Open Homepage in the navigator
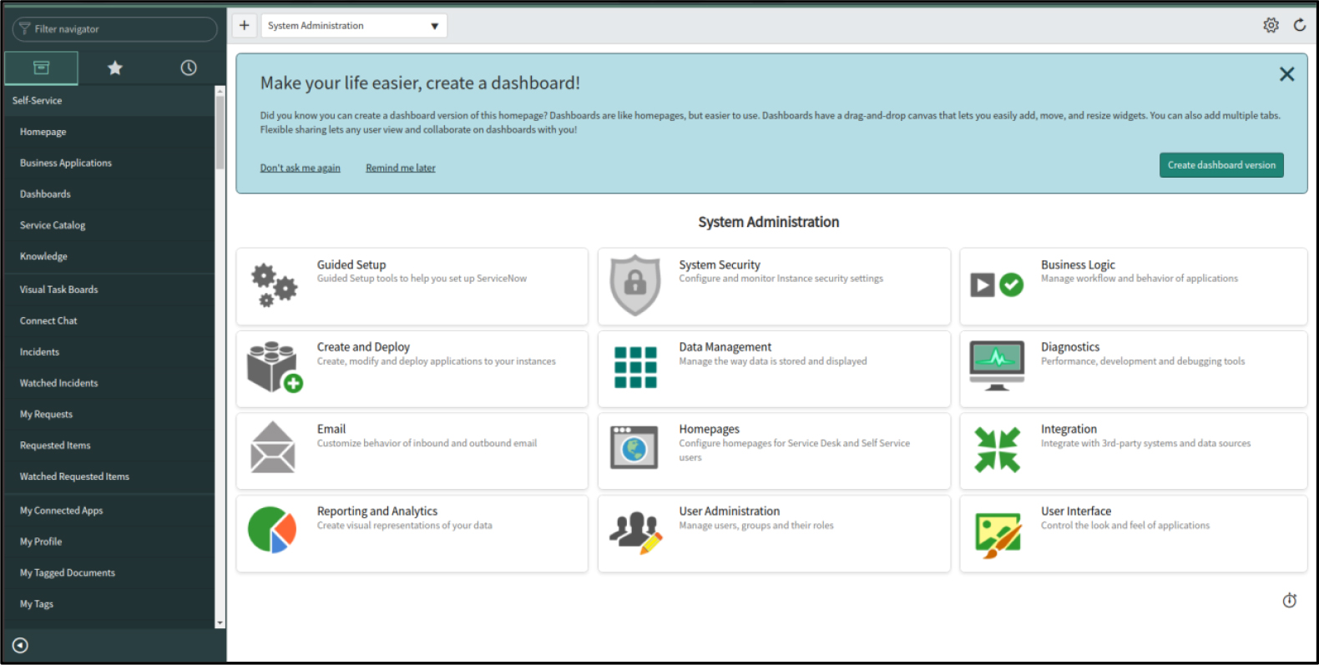 point(108,132)
